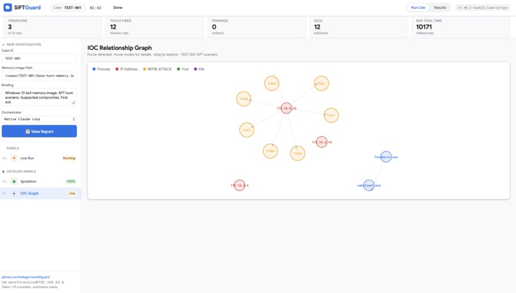Click the SIFTGuard logo icon
This screenshot has width=516, height=293.
[x=8, y=7]
